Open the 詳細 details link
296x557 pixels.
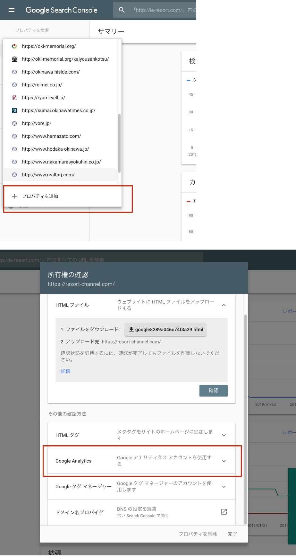pyautogui.click(x=65, y=371)
